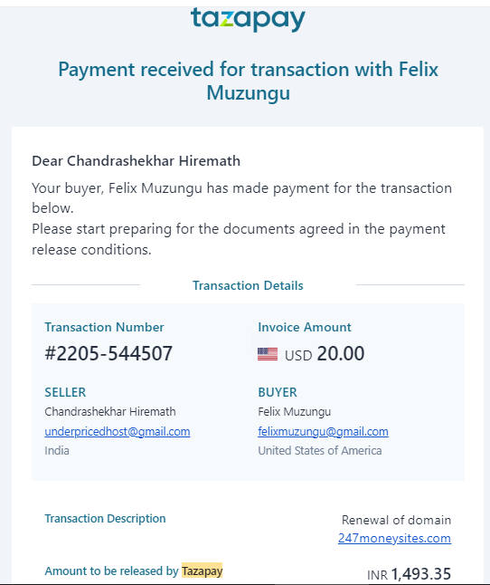Viewport: 490px width, 585px height.
Task: Click the INR 1,493.35 amount
Action: [409, 574]
